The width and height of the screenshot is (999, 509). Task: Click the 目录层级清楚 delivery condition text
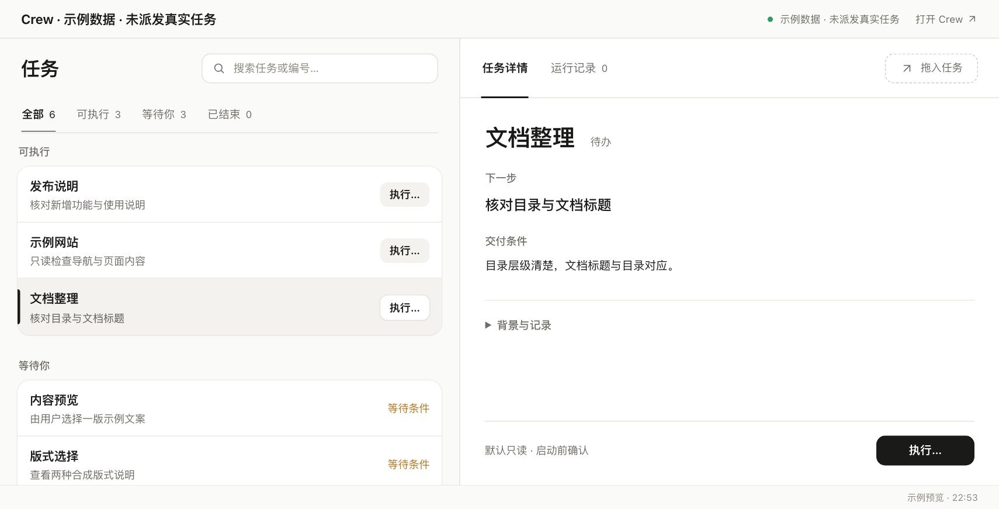pos(581,266)
